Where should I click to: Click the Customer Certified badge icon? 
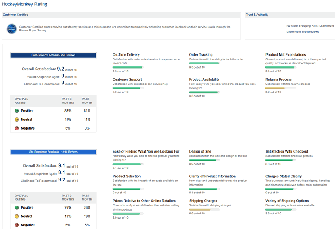click(x=11, y=28)
